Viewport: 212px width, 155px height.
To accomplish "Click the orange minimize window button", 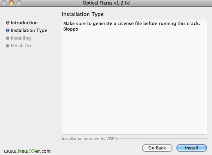I will point(12,2).
